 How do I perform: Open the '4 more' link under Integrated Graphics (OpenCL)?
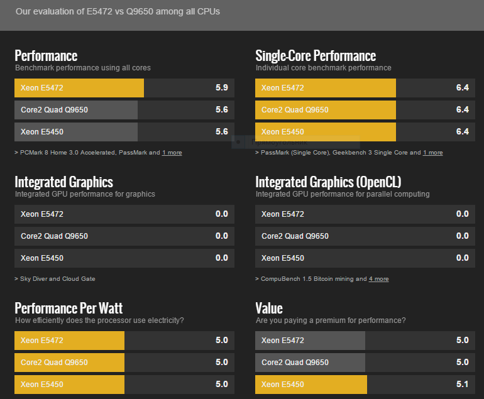click(x=378, y=278)
